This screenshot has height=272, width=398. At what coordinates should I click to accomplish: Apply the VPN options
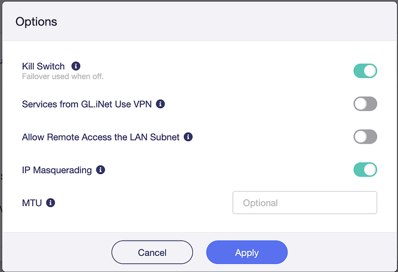(247, 252)
